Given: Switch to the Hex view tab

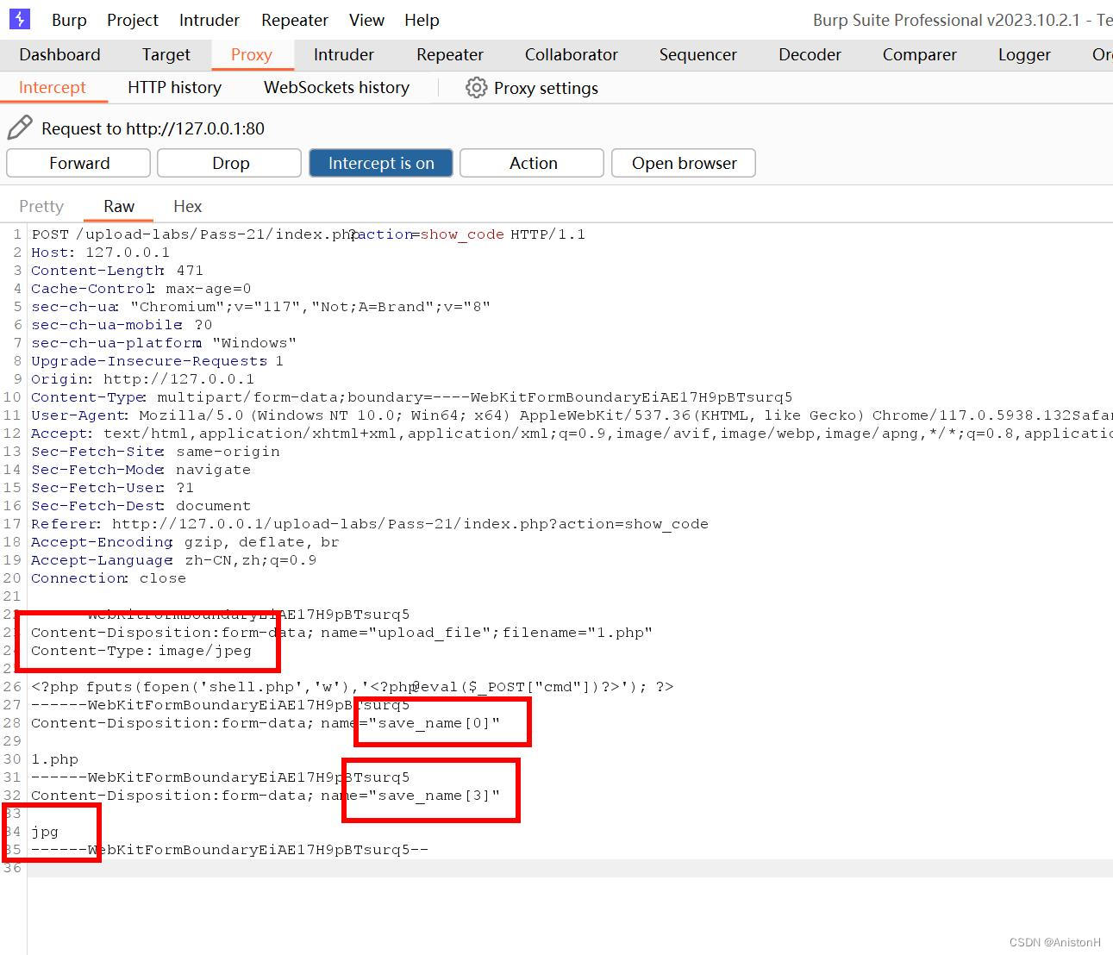Looking at the screenshot, I should (x=187, y=206).
